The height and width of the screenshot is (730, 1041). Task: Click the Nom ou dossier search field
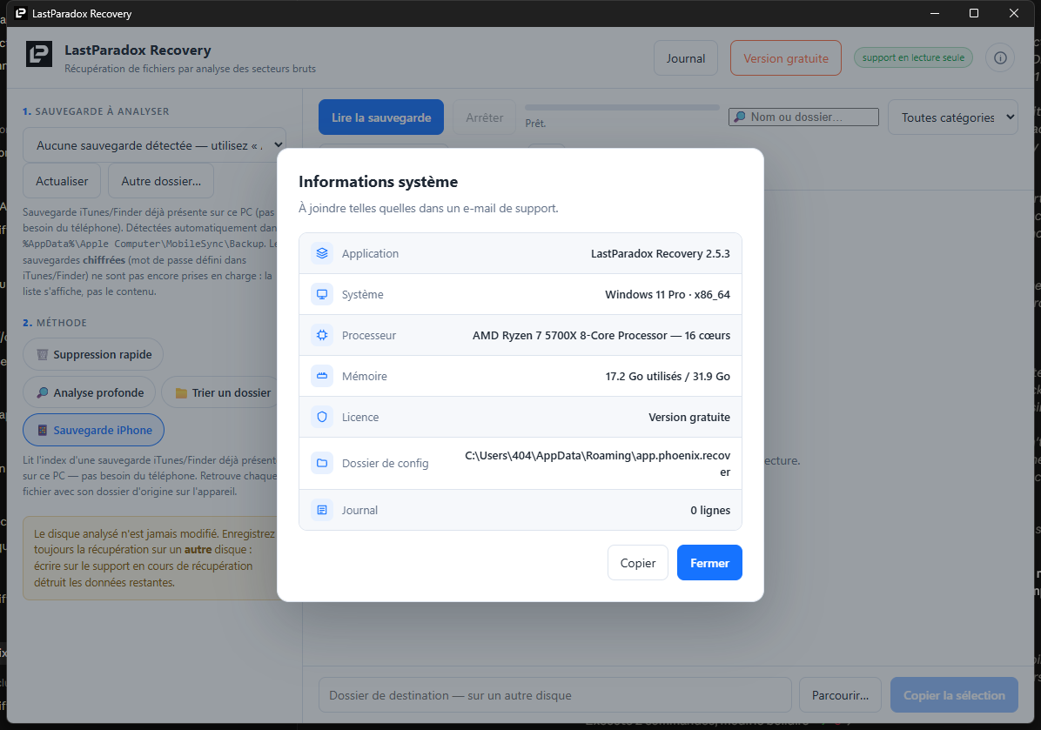click(x=804, y=117)
